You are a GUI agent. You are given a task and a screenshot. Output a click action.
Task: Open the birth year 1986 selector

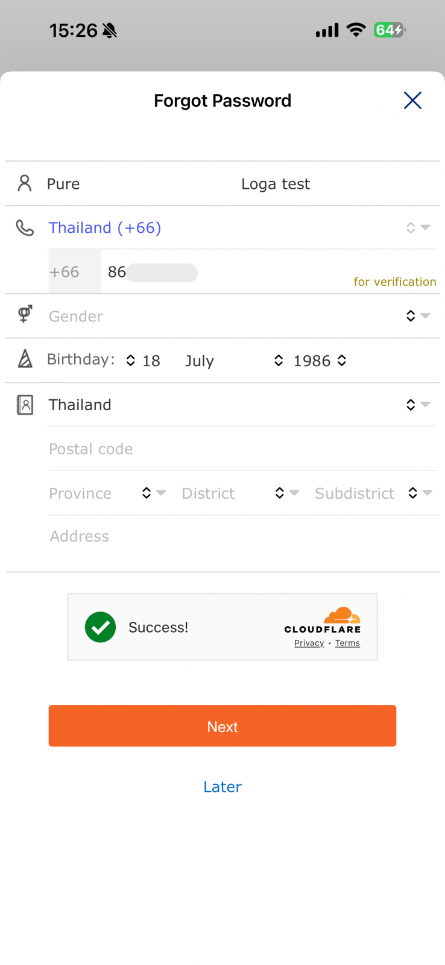(319, 361)
